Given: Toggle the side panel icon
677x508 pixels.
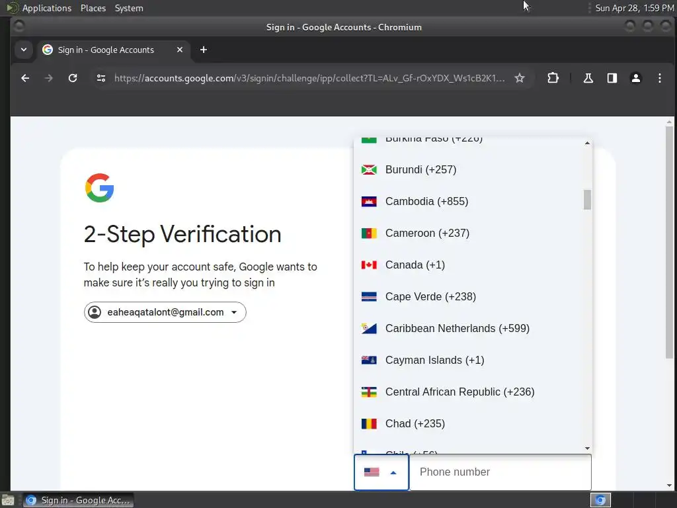Looking at the screenshot, I should click(x=612, y=78).
